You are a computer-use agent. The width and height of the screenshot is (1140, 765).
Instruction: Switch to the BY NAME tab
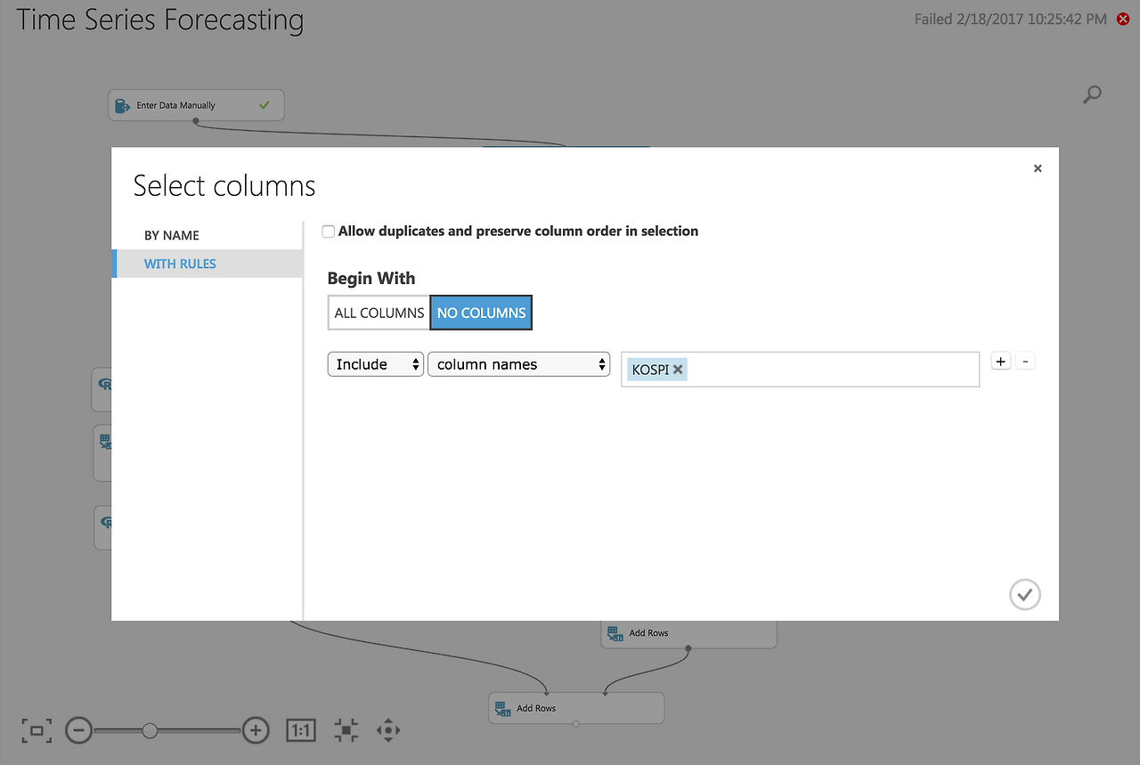tap(172, 235)
